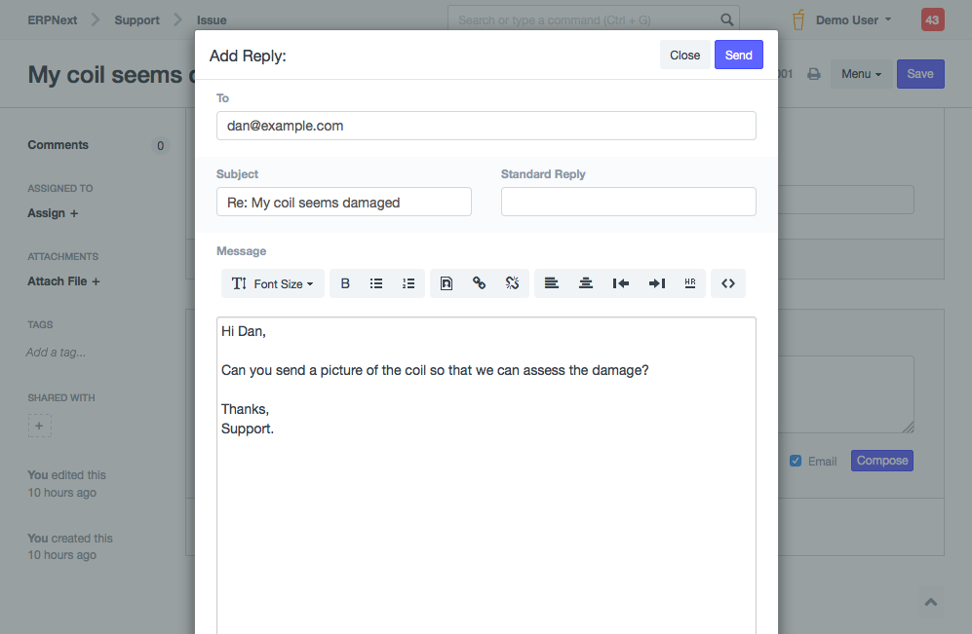Insert picture using the image icon
The width and height of the screenshot is (972, 634).
pyautogui.click(x=446, y=283)
